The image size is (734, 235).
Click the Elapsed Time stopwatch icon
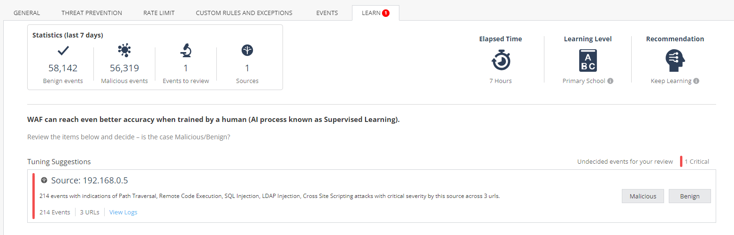501,60
